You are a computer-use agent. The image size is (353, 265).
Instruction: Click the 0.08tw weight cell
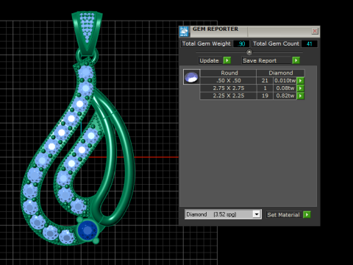285,88
